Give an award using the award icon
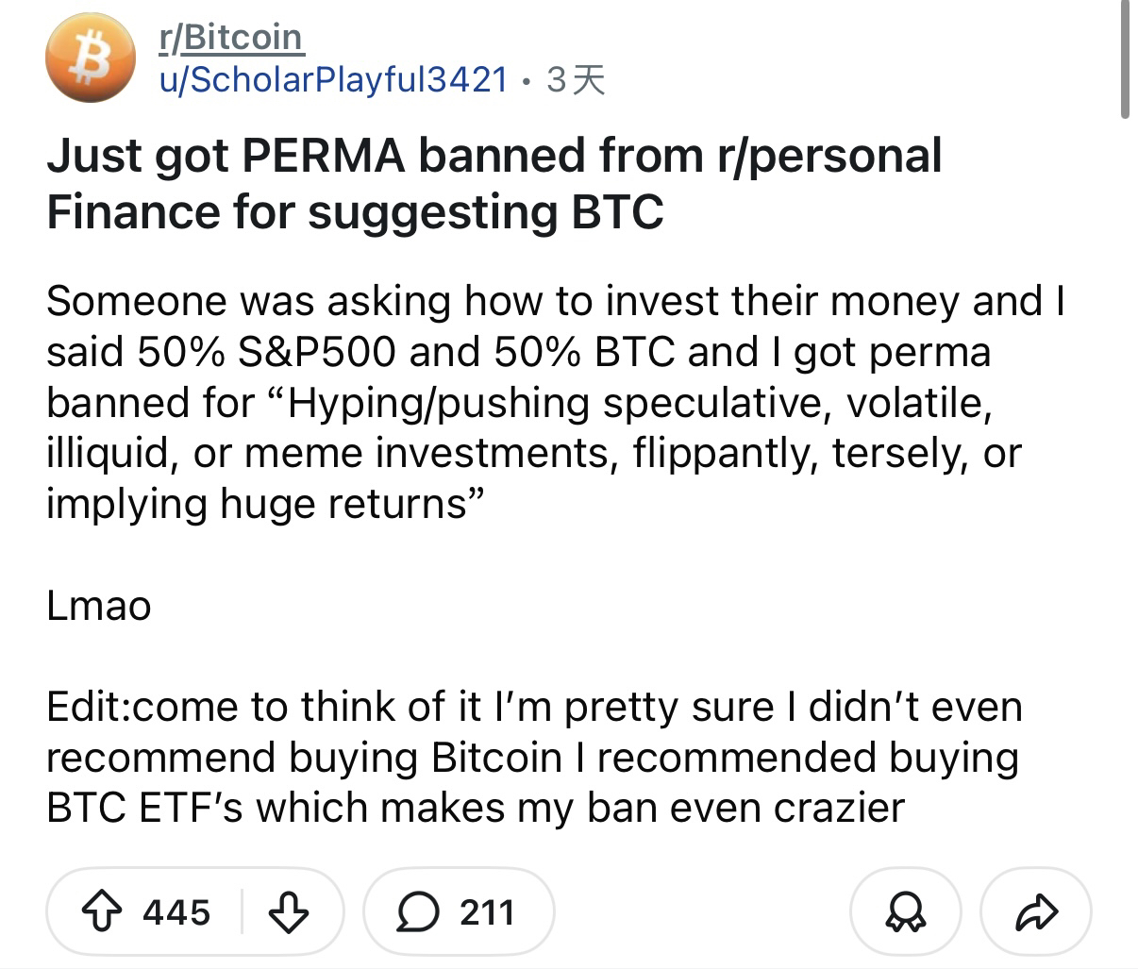Viewport: 1138px width, 969px height. click(905, 911)
